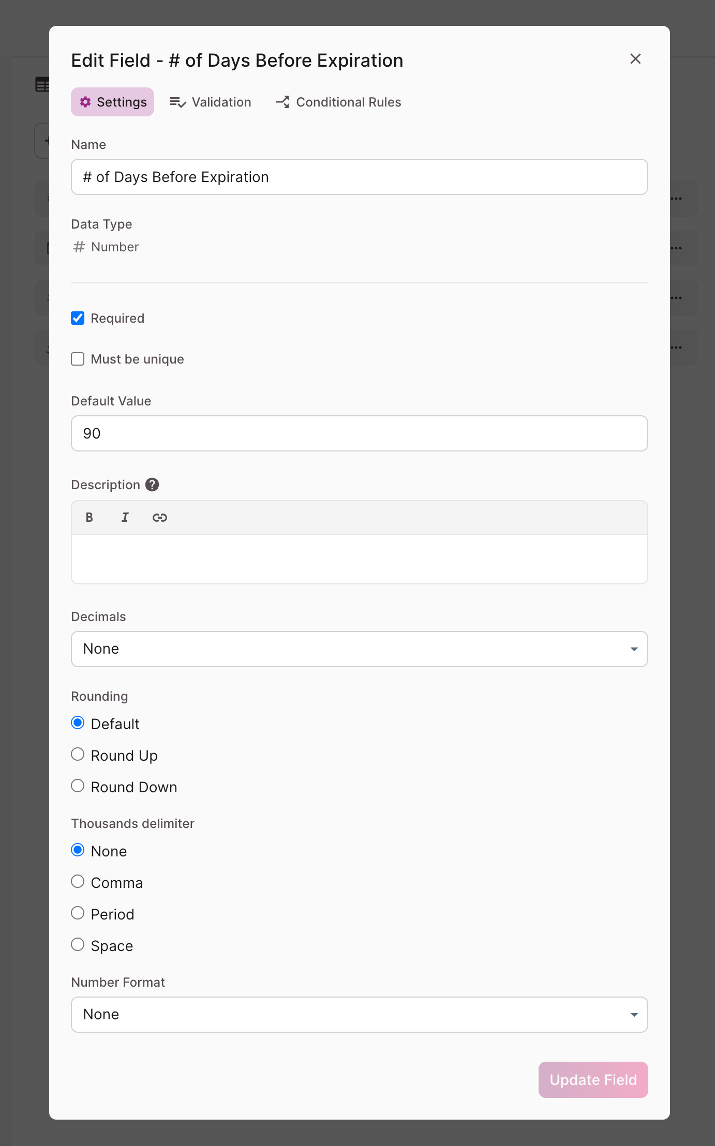This screenshot has height=1146, width=715.
Task: Open the Conditional Rules tab
Action: pos(339,102)
